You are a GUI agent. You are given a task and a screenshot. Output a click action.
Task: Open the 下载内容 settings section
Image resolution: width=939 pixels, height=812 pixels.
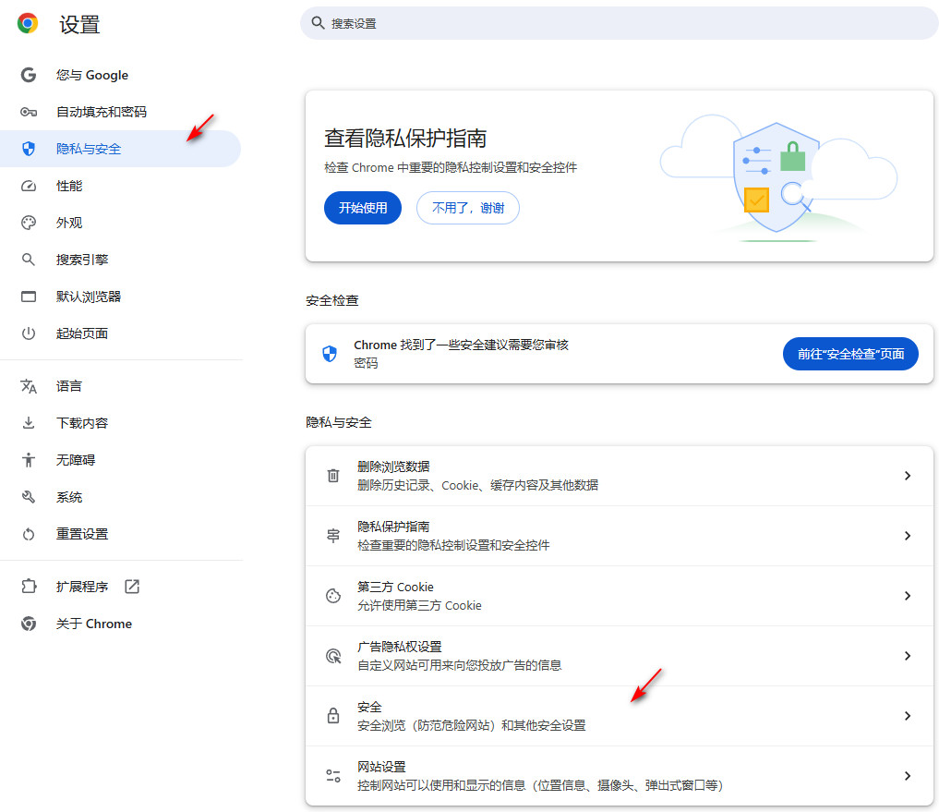click(120, 423)
